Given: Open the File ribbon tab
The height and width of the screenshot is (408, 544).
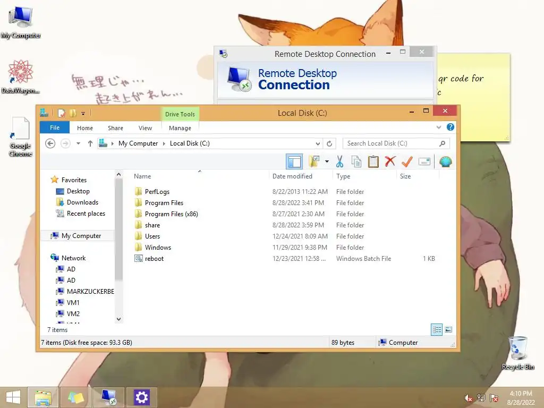Looking at the screenshot, I should [x=55, y=127].
